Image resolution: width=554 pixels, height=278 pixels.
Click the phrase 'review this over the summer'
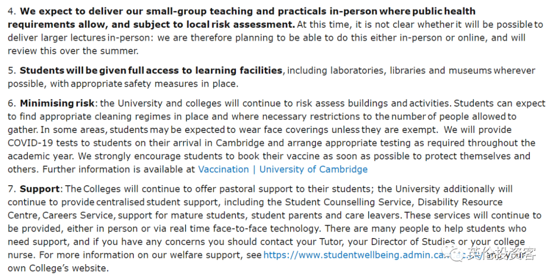click(x=73, y=51)
